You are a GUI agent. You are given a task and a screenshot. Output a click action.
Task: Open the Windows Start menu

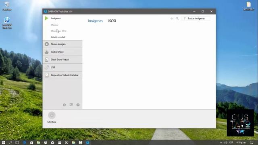[4, 143]
